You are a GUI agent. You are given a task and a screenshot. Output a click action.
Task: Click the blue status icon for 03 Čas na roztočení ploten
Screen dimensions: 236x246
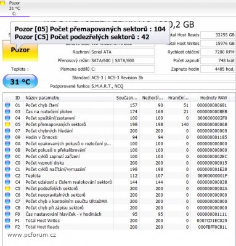coord(7,111)
